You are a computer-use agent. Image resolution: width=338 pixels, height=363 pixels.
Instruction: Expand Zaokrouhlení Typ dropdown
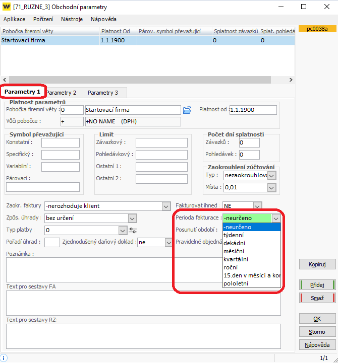271,176
